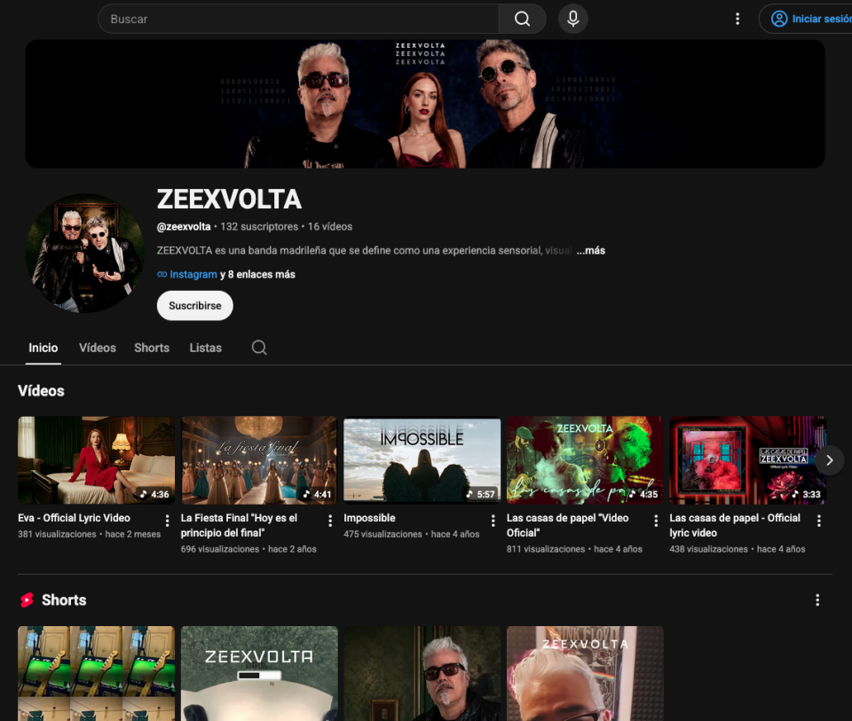This screenshot has height=721, width=852.
Task: Show the 8 enlaces más links
Action: [257, 274]
